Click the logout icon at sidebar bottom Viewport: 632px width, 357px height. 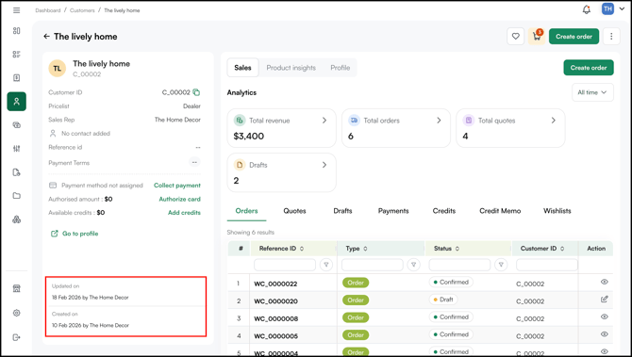[x=17, y=337]
